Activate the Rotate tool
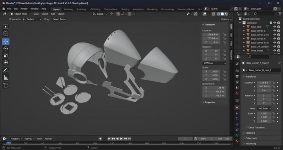 tap(6, 49)
